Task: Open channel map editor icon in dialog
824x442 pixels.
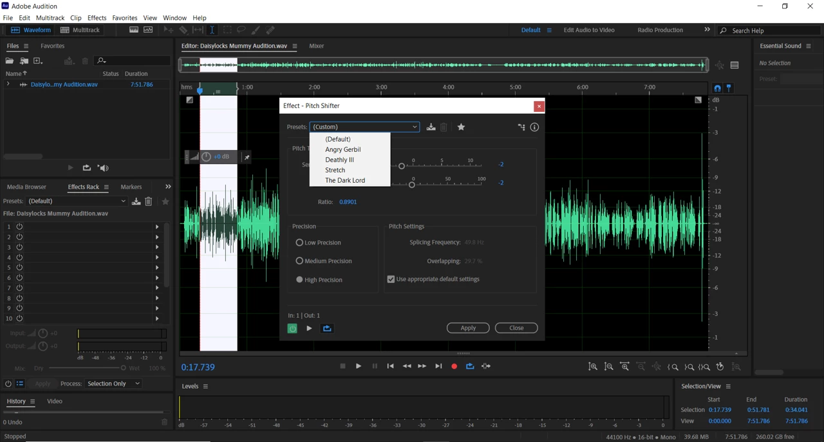Action: pos(521,127)
